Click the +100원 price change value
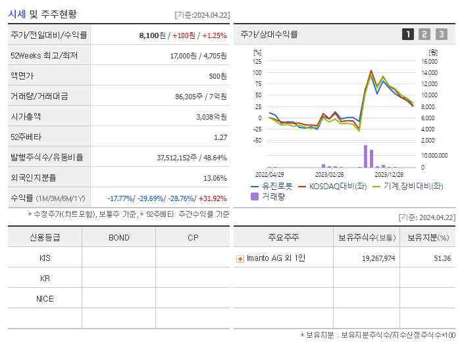The height and width of the screenshot is (345, 462). tap(184, 35)
